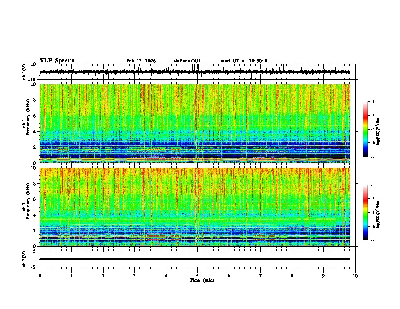The image size is (400, 309).
Task: Click the time axis tick label "10"
Action: coord(355,276)
